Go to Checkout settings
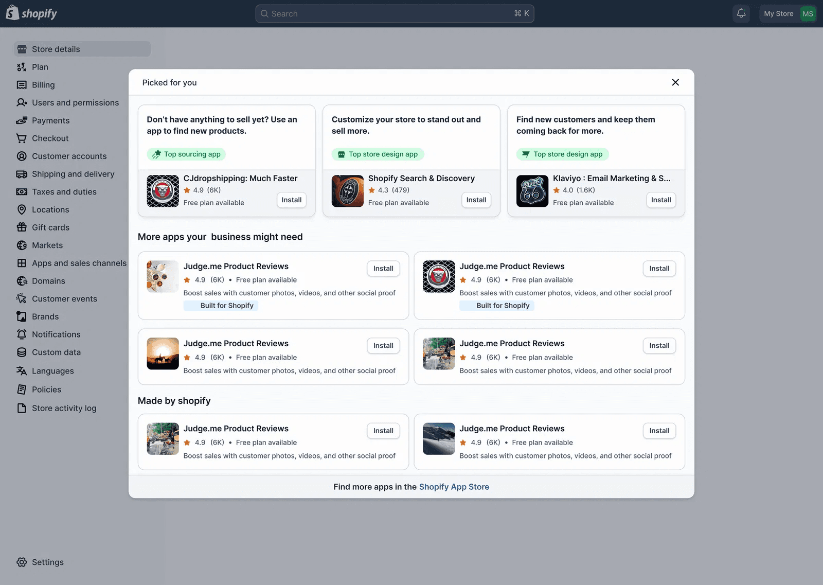The image size is (823, 585). [50, 138]
